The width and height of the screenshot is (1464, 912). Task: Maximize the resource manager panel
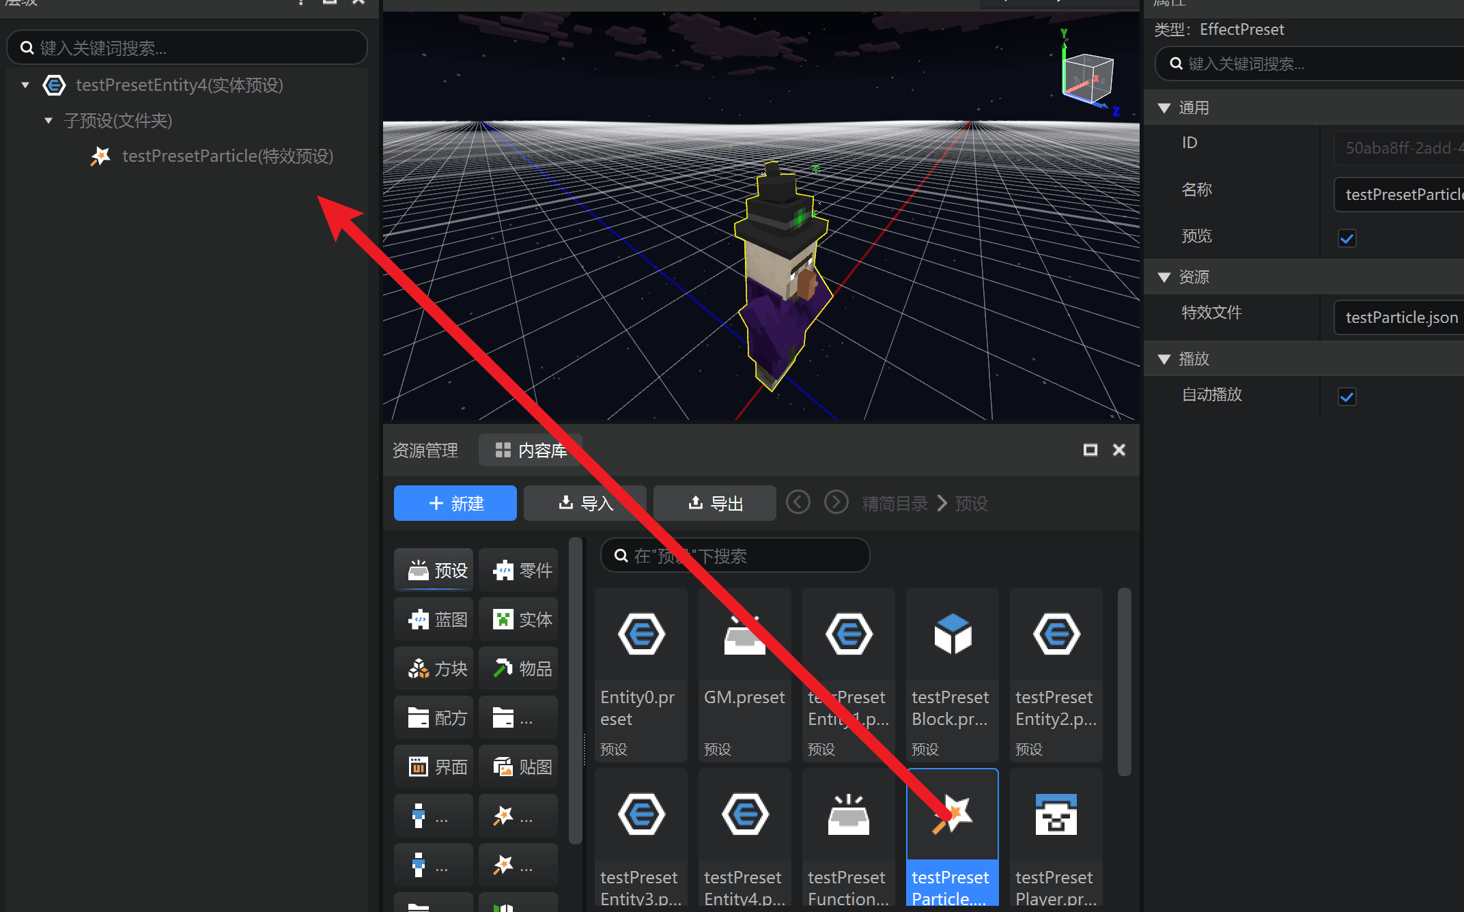point(1090,450)
